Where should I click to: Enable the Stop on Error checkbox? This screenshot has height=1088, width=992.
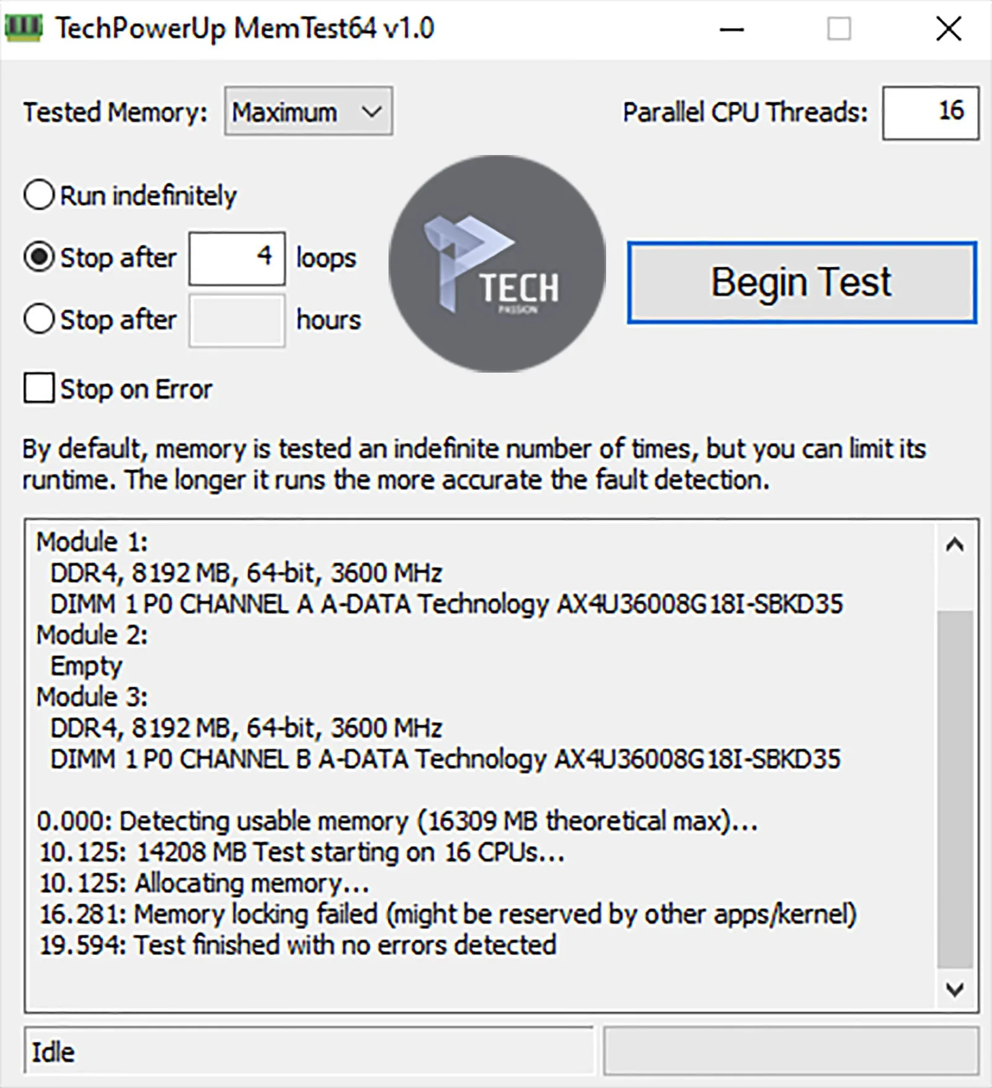[x=38, y=388]
